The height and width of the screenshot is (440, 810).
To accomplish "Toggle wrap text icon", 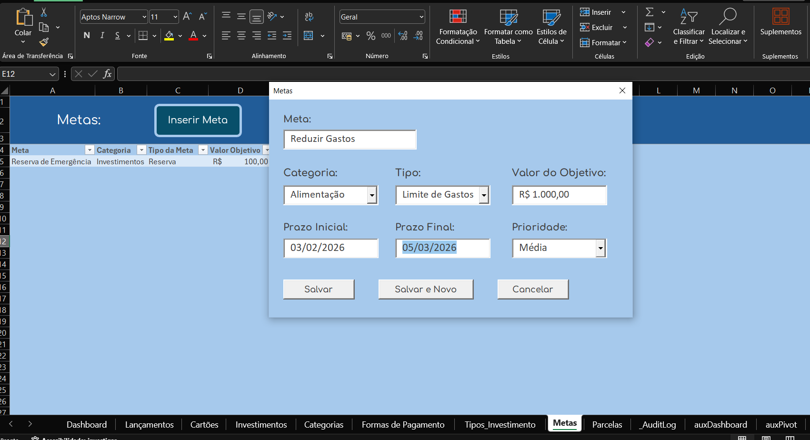I will coord(309,16).
